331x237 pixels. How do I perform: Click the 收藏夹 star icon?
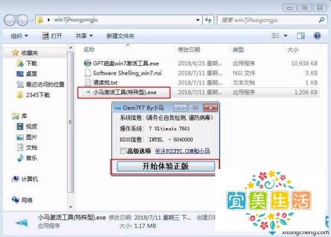pos(15,52)
